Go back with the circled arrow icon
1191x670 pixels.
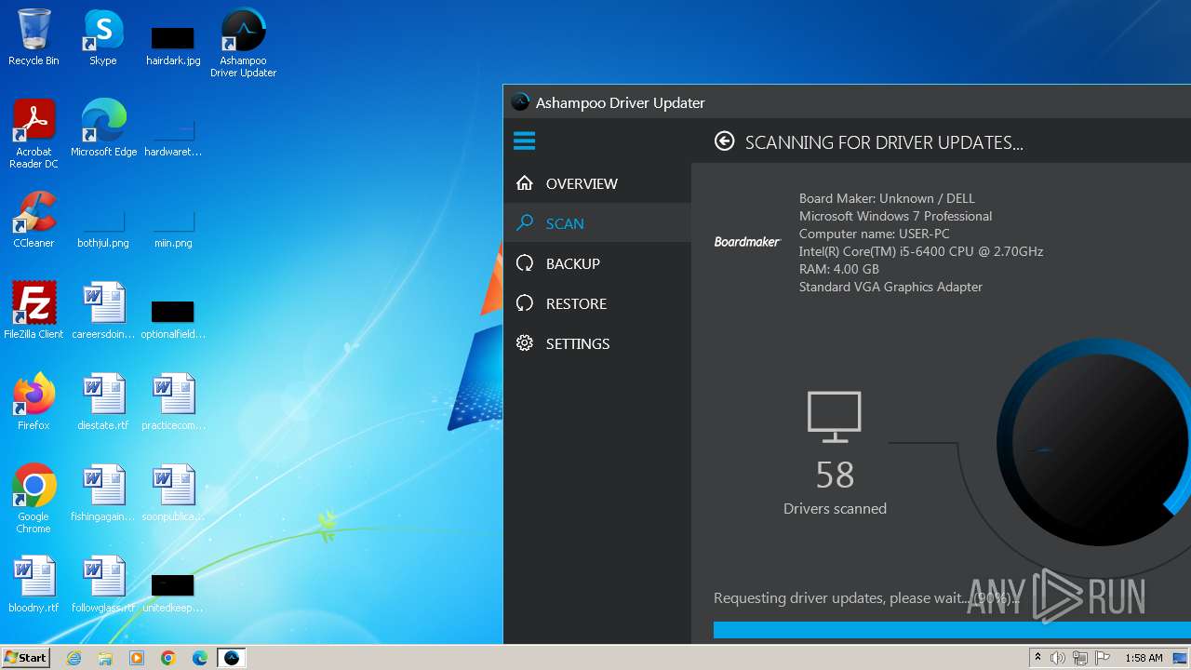(x=724, y=141)
